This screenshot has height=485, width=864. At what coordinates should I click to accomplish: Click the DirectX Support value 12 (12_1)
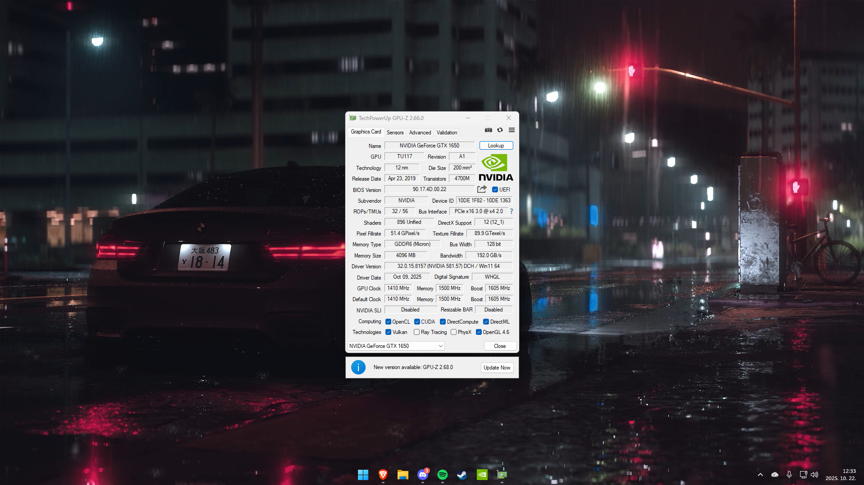pos(493,222)
